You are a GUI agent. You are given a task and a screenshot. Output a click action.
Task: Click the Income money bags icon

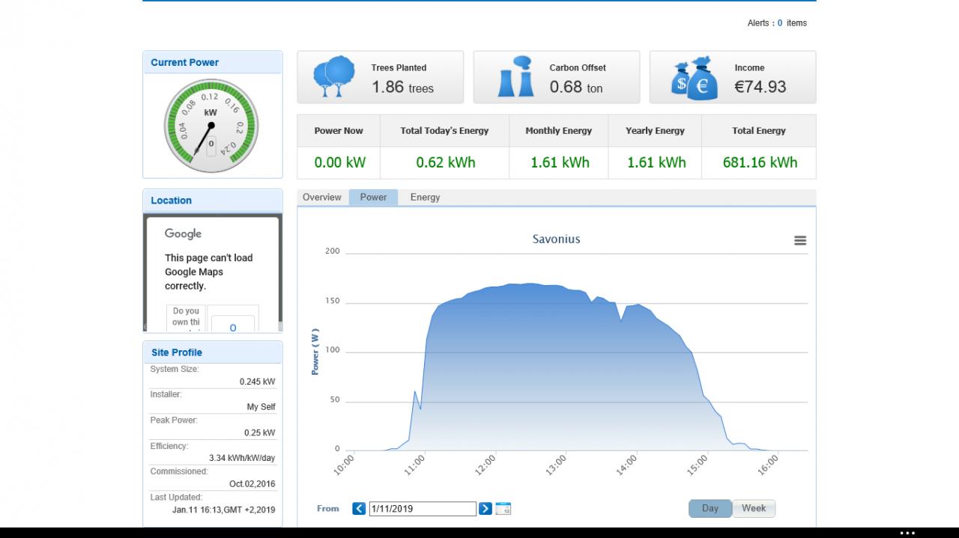(x=695, y=78)
